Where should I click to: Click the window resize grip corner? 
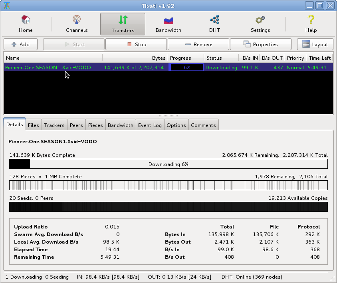click(x=332, y=278)
